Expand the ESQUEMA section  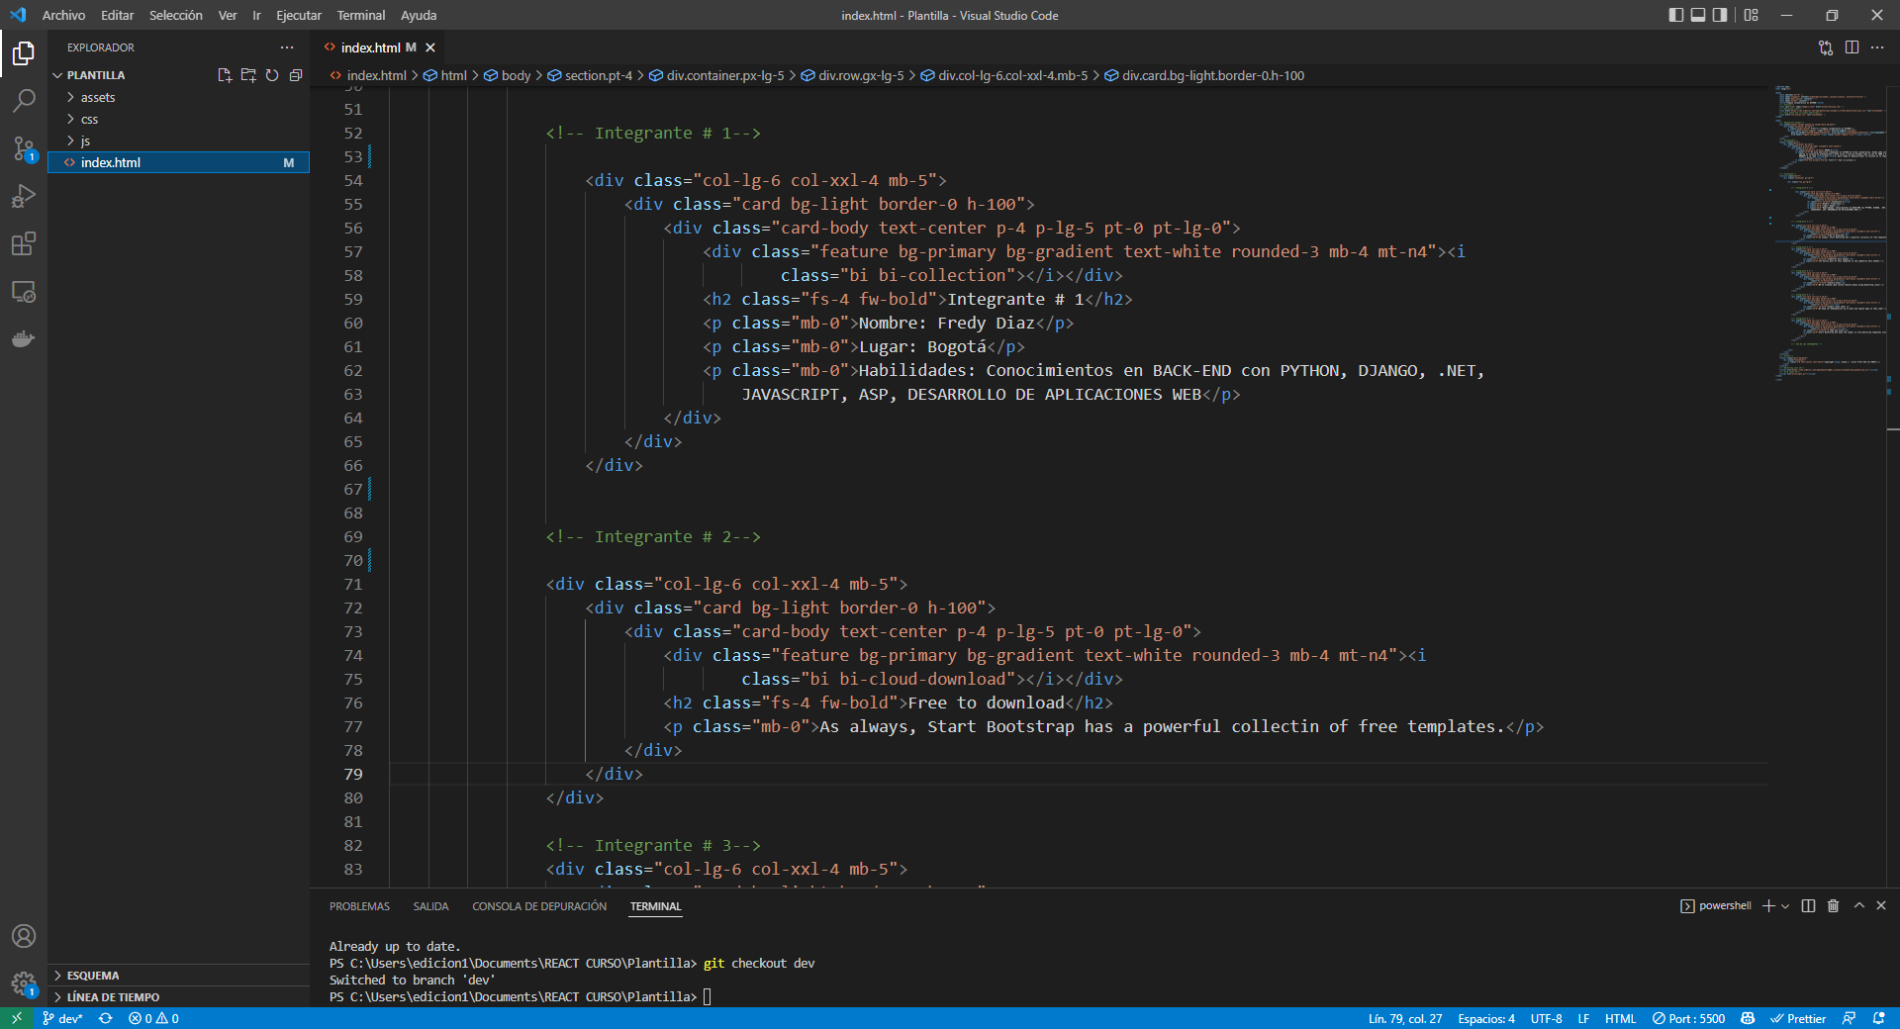[x=94, y=975]
